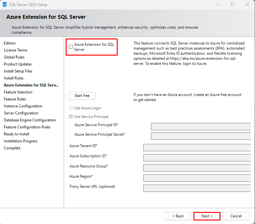
Task: Click the SQL Server Setup title bar icon
Action: click(x=5, y=4)
